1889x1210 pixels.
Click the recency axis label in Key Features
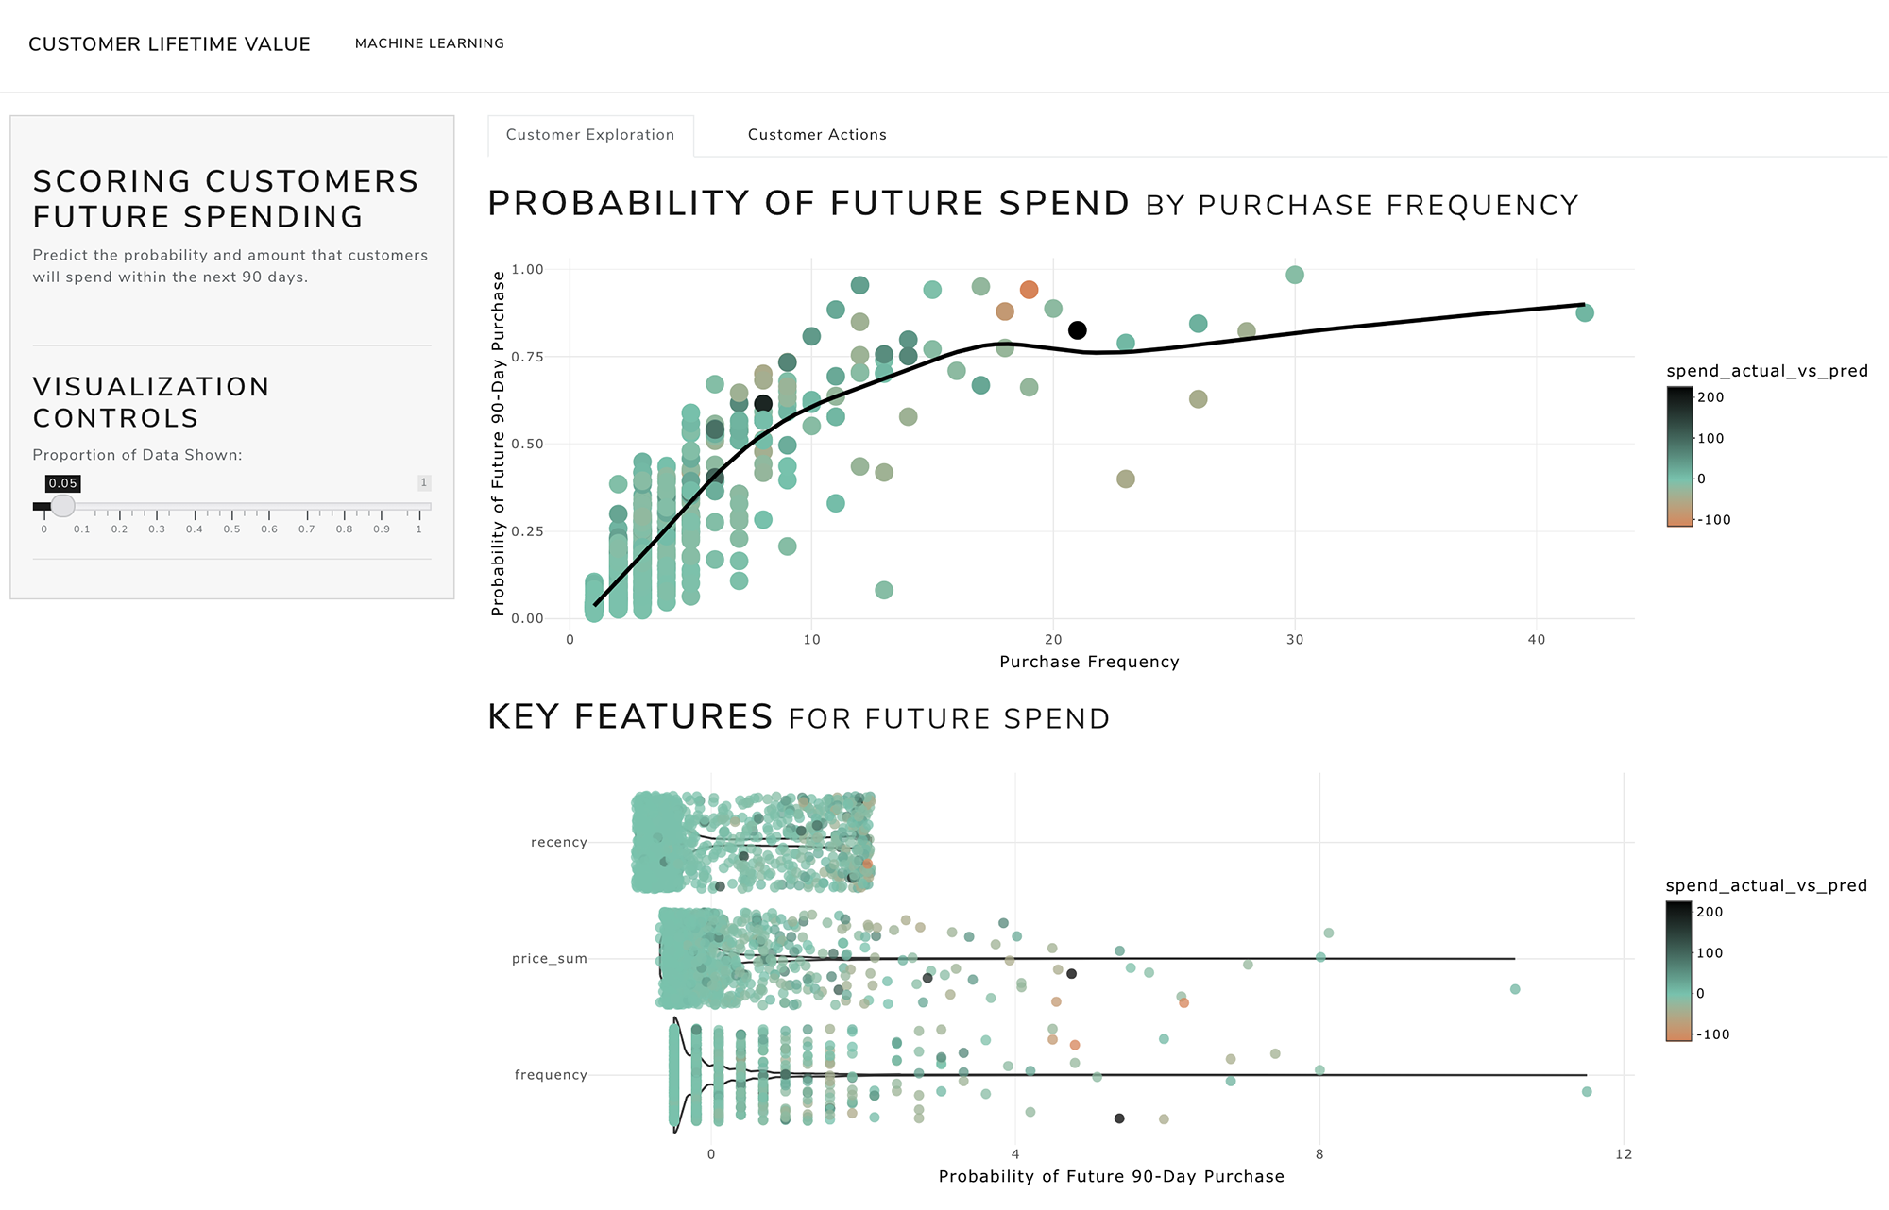559,842
